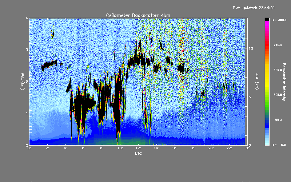Click the '1' km y-axis tick label
The height and width of the screenshot is (182, 291).
(x=27, y=114)
